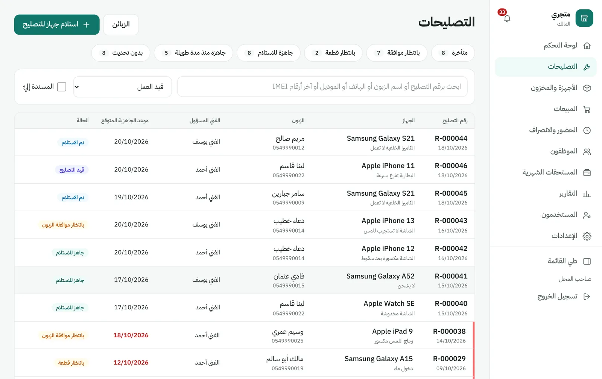This screenshot has width=602, height=379.
Task: Click the chart icon beside التقارير
Action: click(x=587, y=194)
